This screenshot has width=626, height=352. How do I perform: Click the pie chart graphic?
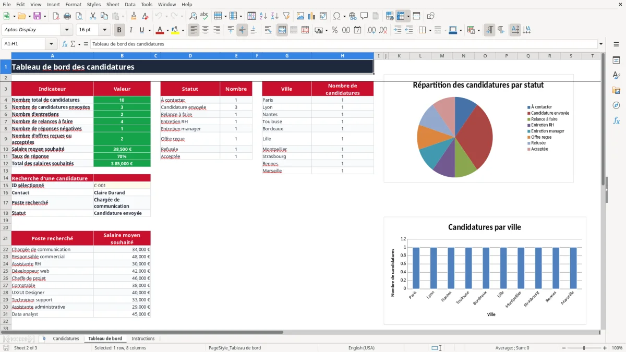pos(455,137)
